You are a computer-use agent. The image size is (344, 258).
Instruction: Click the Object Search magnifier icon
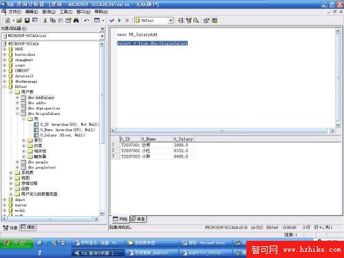pos(196,21)
